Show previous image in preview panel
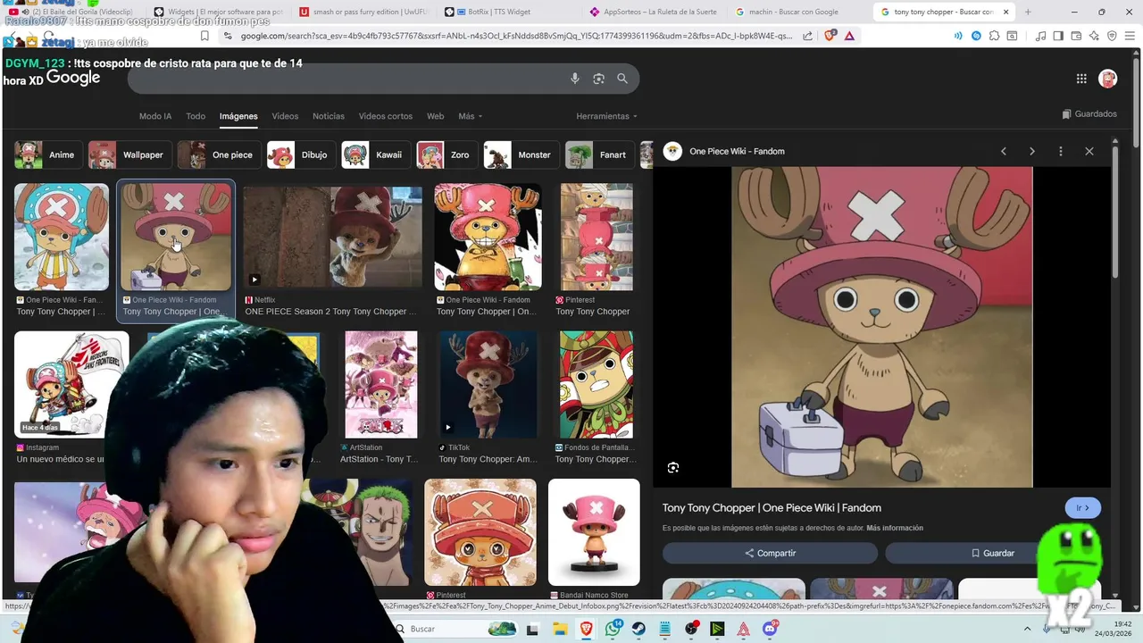 click(x=1004, y=151)
